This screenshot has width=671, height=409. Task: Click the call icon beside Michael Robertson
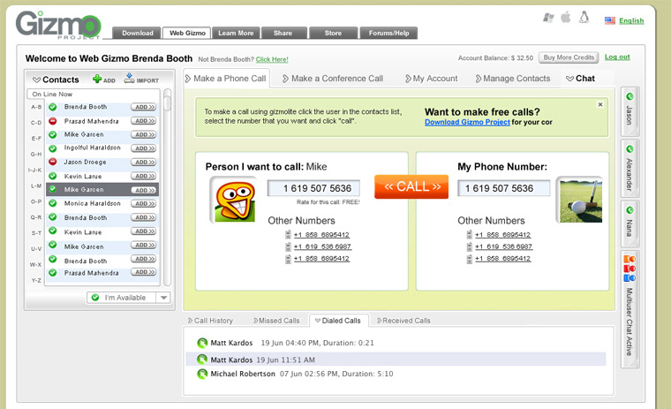202,374
